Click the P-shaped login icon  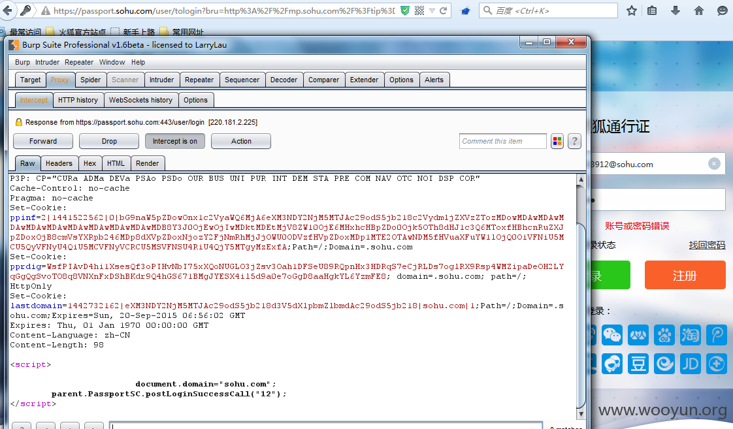coord(717,335)
